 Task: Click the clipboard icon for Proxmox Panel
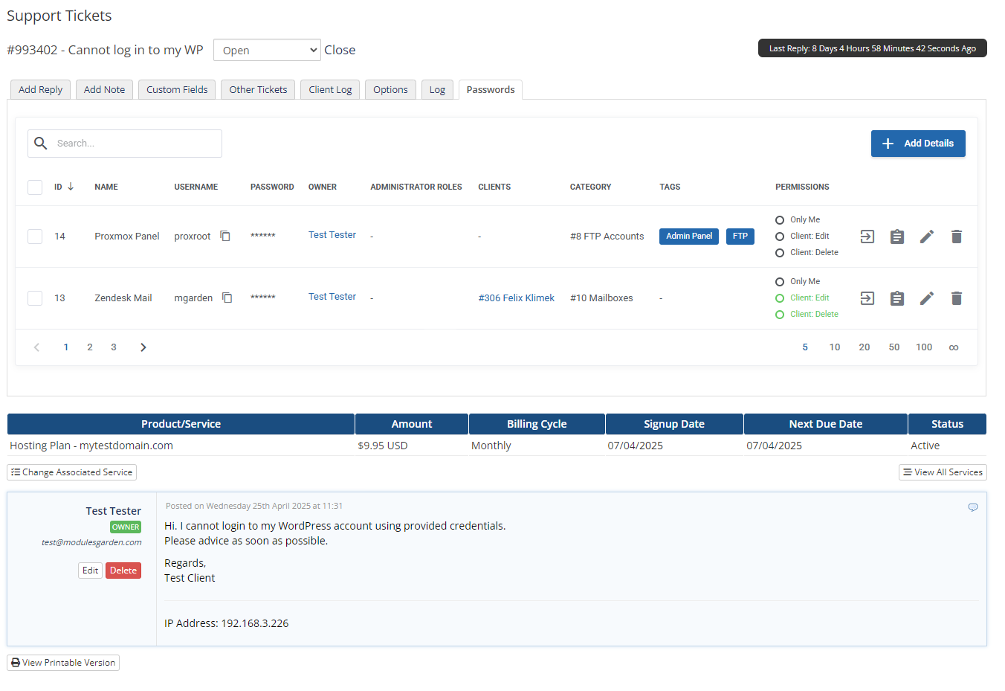[x=896, y=237]
